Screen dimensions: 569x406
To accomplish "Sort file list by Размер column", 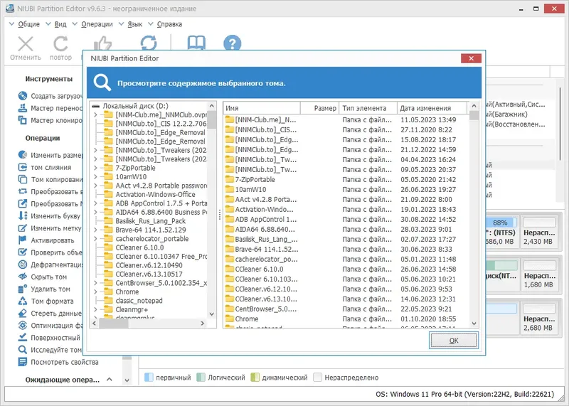I will tap(320, 108).
